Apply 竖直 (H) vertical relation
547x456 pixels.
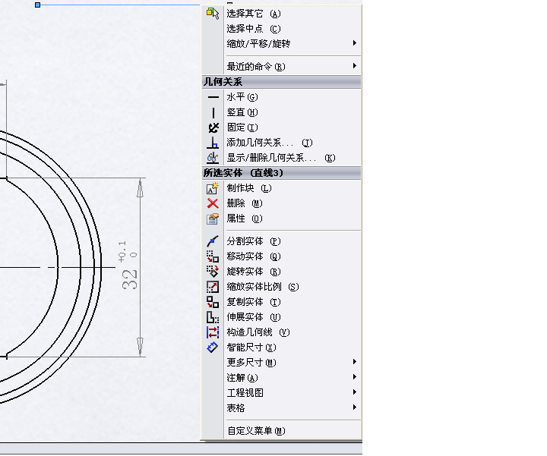[282, 112]
